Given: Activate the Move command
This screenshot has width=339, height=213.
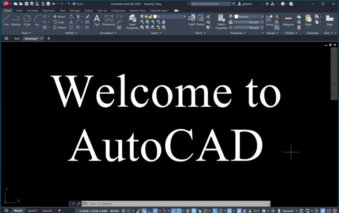Looking at the screenshot, I should [59, 17].
